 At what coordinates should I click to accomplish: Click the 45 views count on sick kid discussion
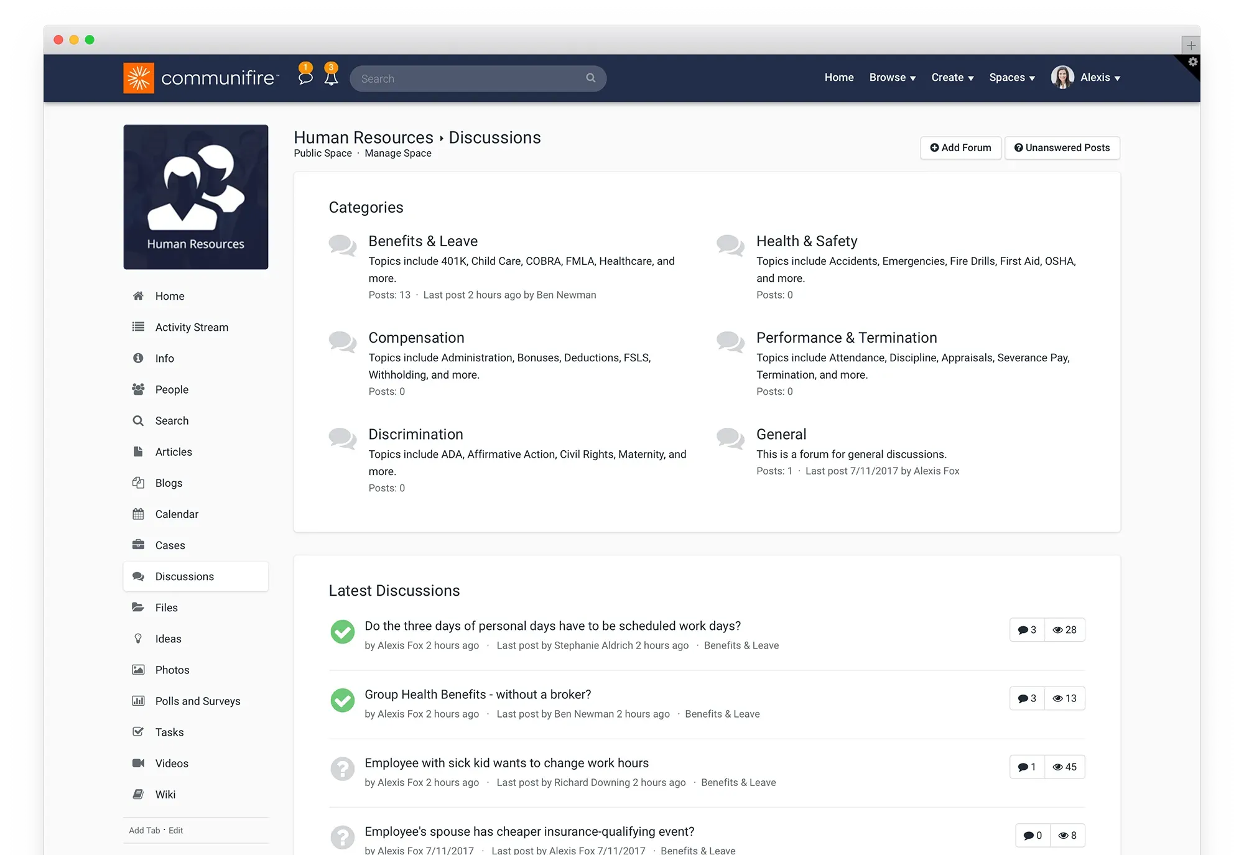click(x=1065, y=767)
